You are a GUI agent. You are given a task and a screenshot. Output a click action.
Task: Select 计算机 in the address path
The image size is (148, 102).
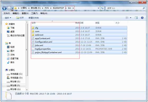coord(24,8)
